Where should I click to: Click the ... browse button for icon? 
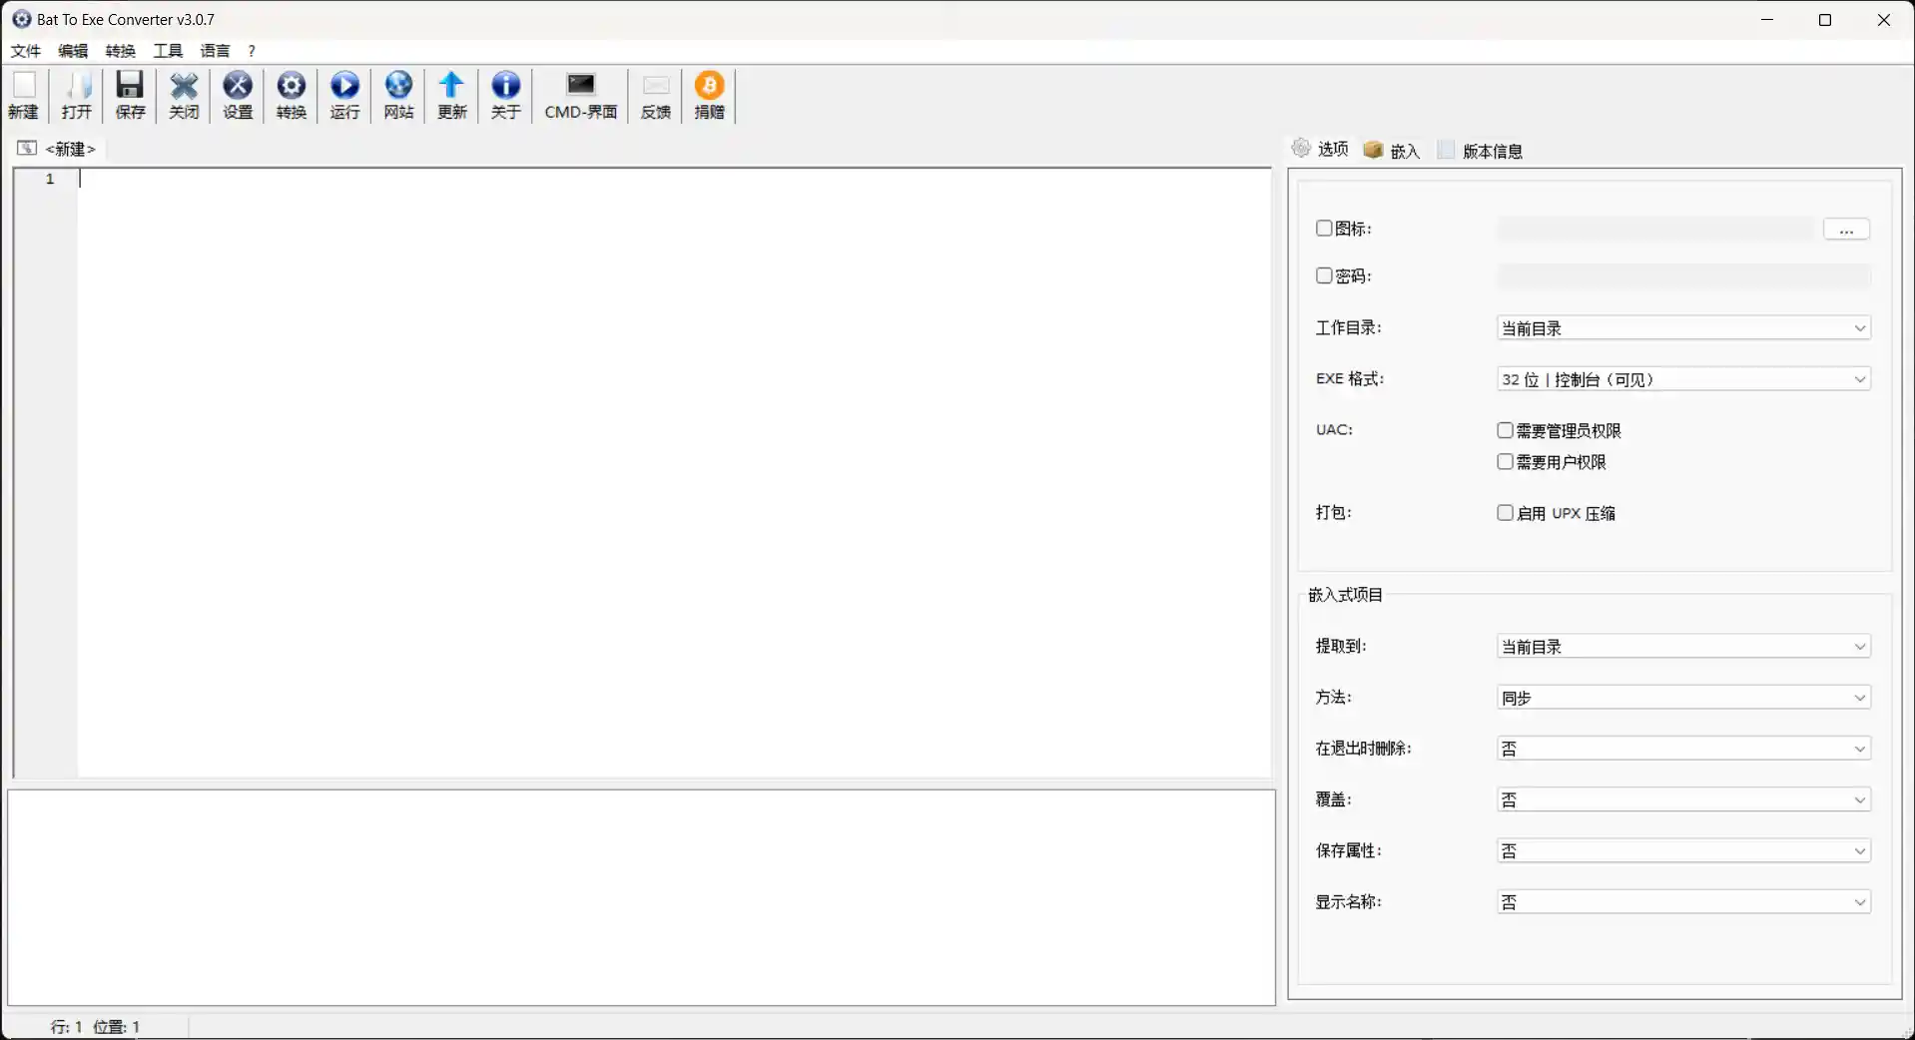1846,230
